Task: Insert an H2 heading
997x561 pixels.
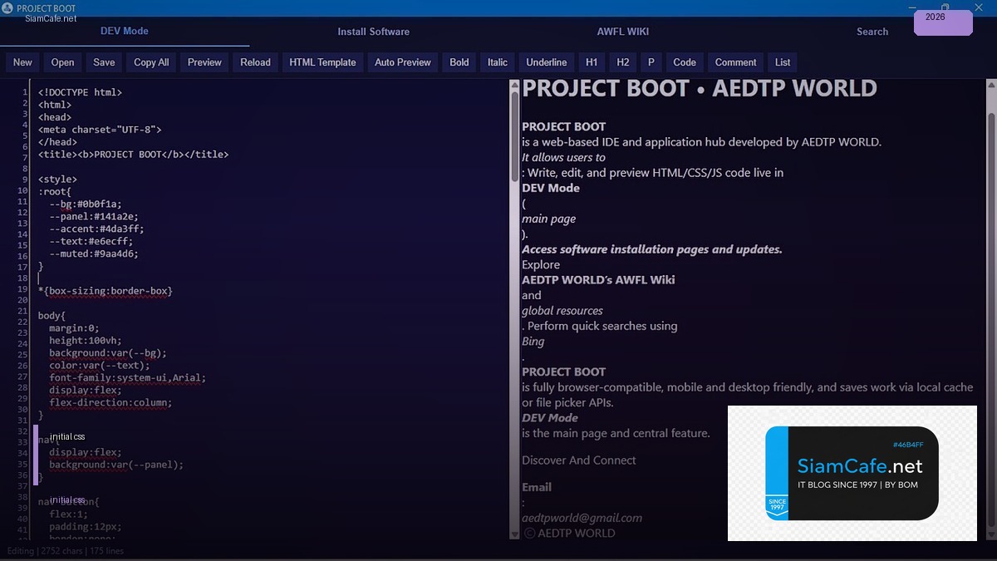Action: (623, 62)
